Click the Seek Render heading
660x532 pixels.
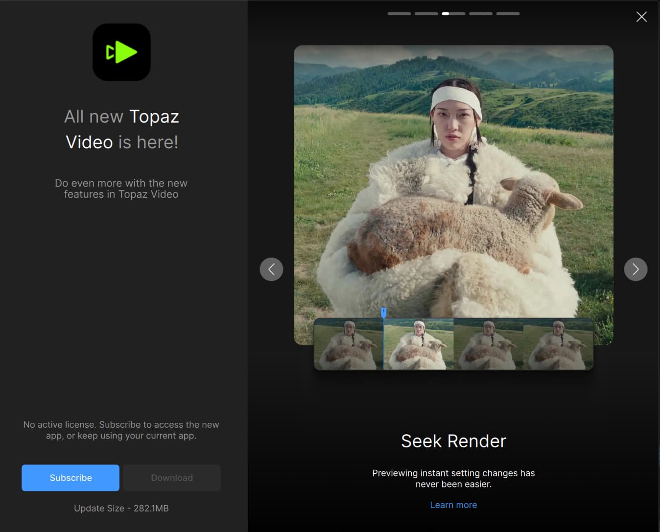pyautogui.click(x=453, y=441)
